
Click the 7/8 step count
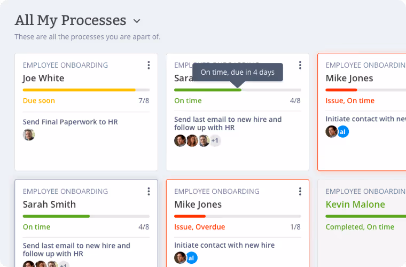pos(144,100)
